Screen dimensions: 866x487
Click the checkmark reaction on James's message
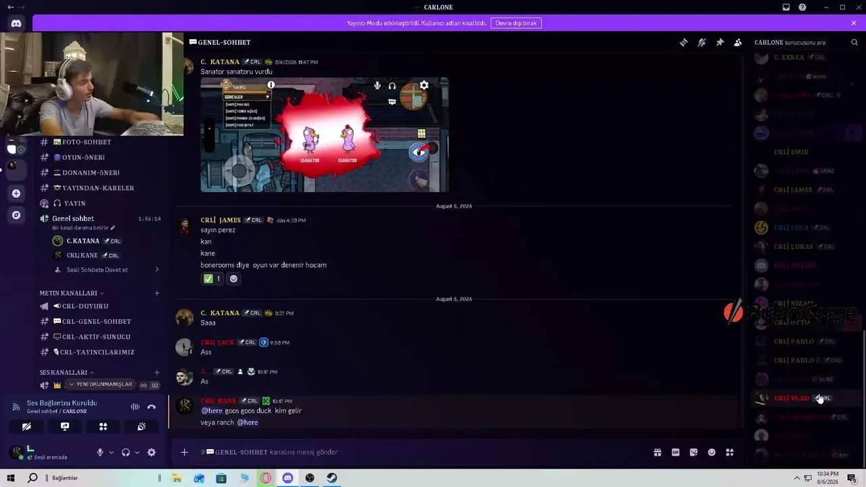[x=212, y=279]
